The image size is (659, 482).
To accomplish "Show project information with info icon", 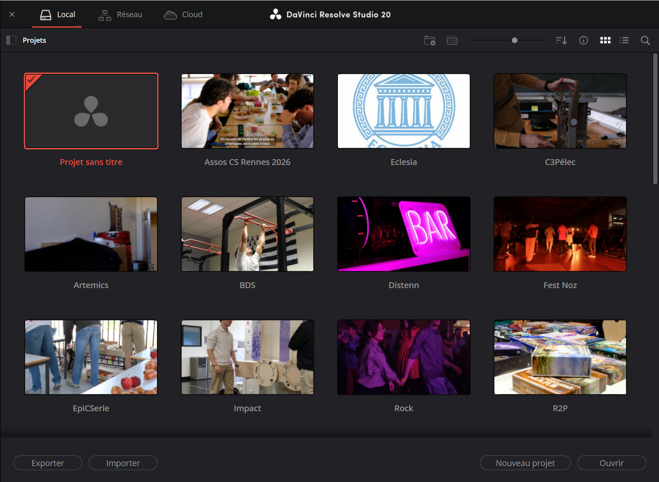I will point(584,40).
